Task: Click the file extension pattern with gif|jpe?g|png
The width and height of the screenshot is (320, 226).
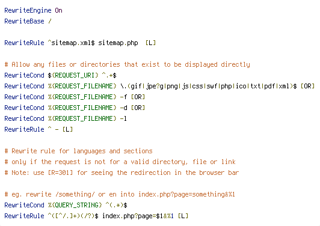Action: click(x=209, y=87)
